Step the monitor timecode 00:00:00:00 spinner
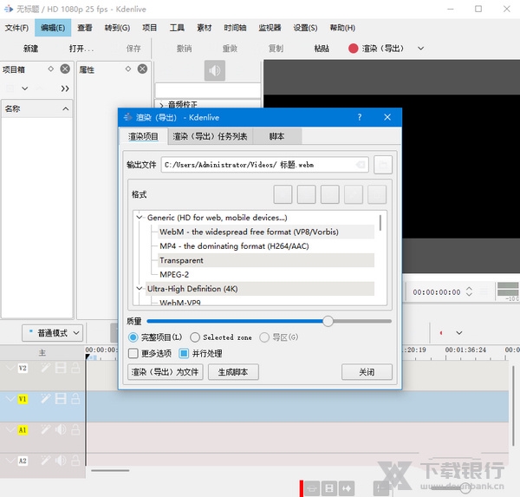 [469, 291]
